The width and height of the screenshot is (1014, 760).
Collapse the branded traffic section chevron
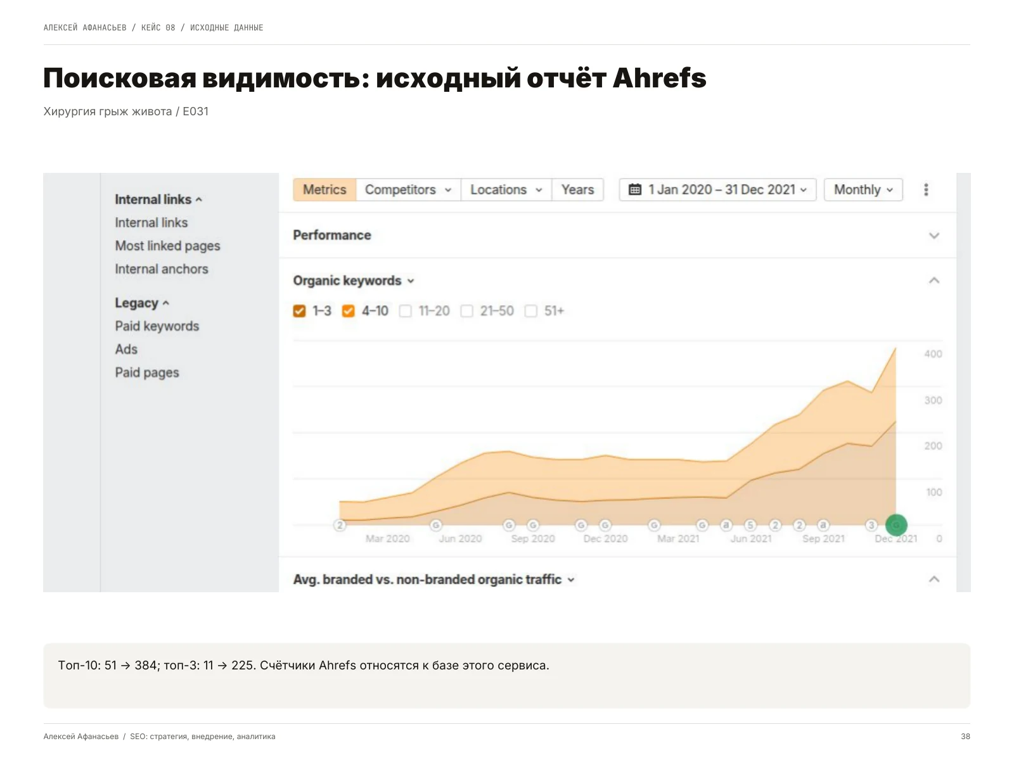[934, 579]
